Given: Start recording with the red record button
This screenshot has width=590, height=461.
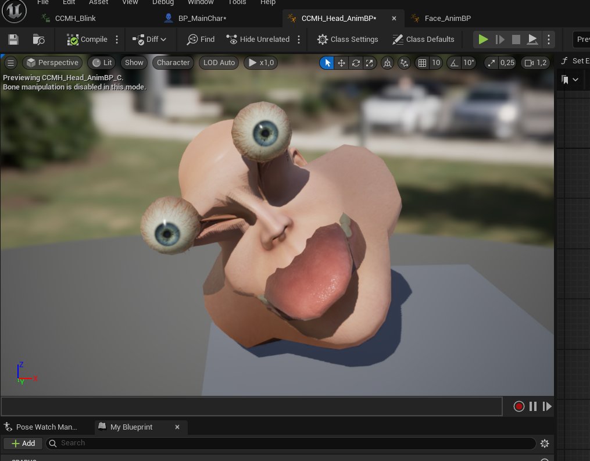Looking at the screenshot, I should [519, 406].
